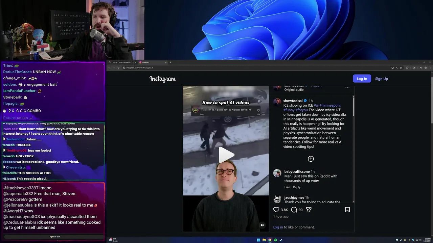Open the #minneapolis hashtag
This screenshot has height=243, width=433.
(x=330, y=105)
